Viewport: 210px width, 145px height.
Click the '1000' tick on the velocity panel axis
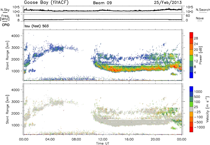click(x=16, y=125)
